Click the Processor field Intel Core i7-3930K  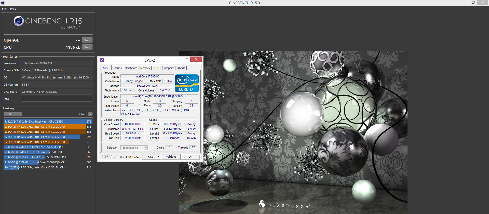57,63
